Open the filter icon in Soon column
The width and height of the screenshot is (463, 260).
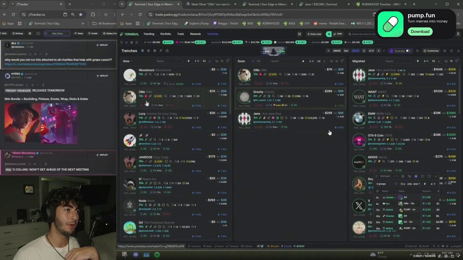(x=343, y=61)
